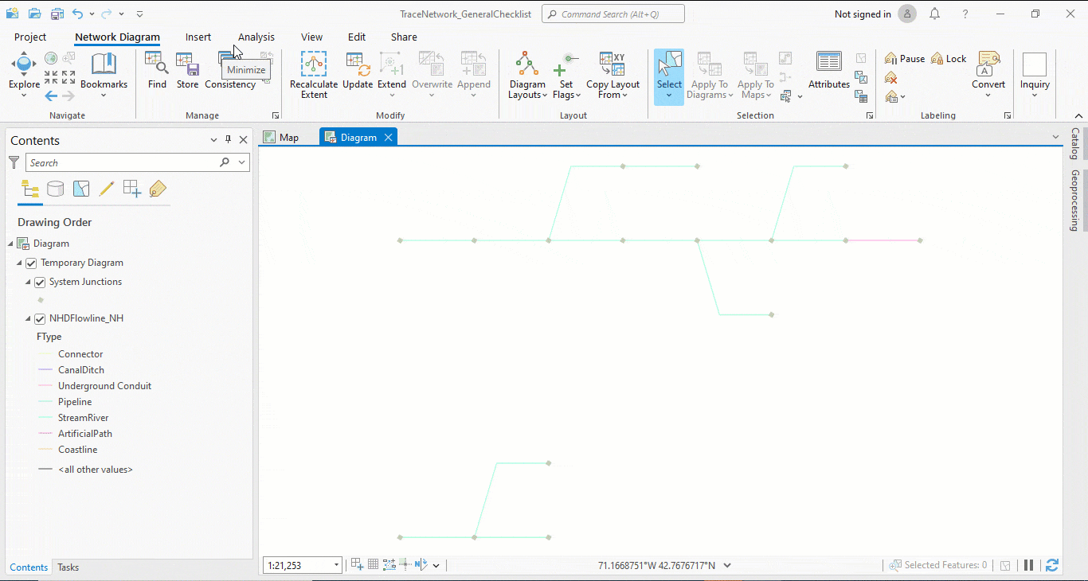The image size is (1088, 581).
Task: Open the Find tool in Manage group
Action: click(156, 72)
